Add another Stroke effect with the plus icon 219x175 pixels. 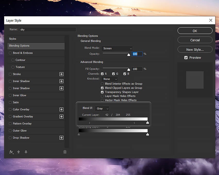click(x=61, y=74)
